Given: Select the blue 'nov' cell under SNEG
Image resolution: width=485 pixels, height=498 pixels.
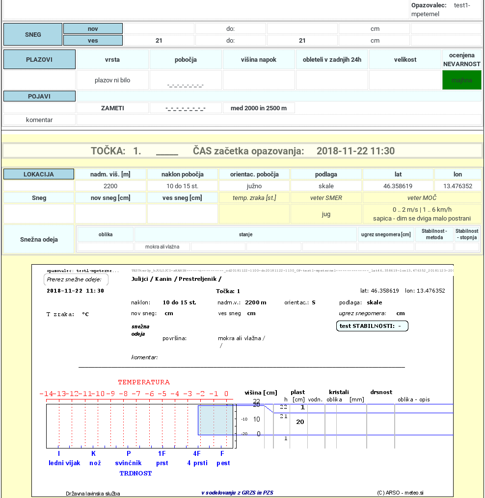Looking at the screenshot, I should [x=93, y=28].
